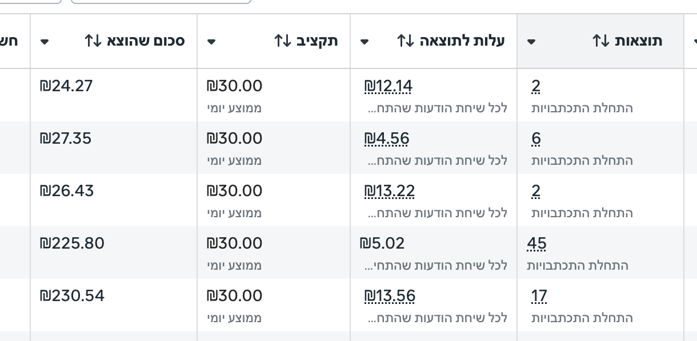Click the תוצאות column header label
The image size is (697, 341).
639,41
